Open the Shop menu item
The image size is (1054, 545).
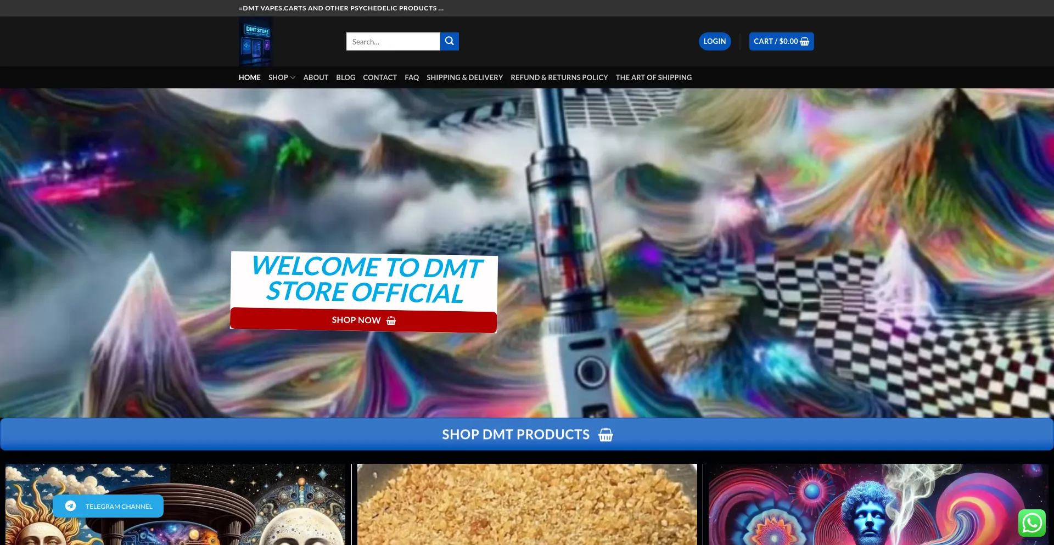[278, 77]
